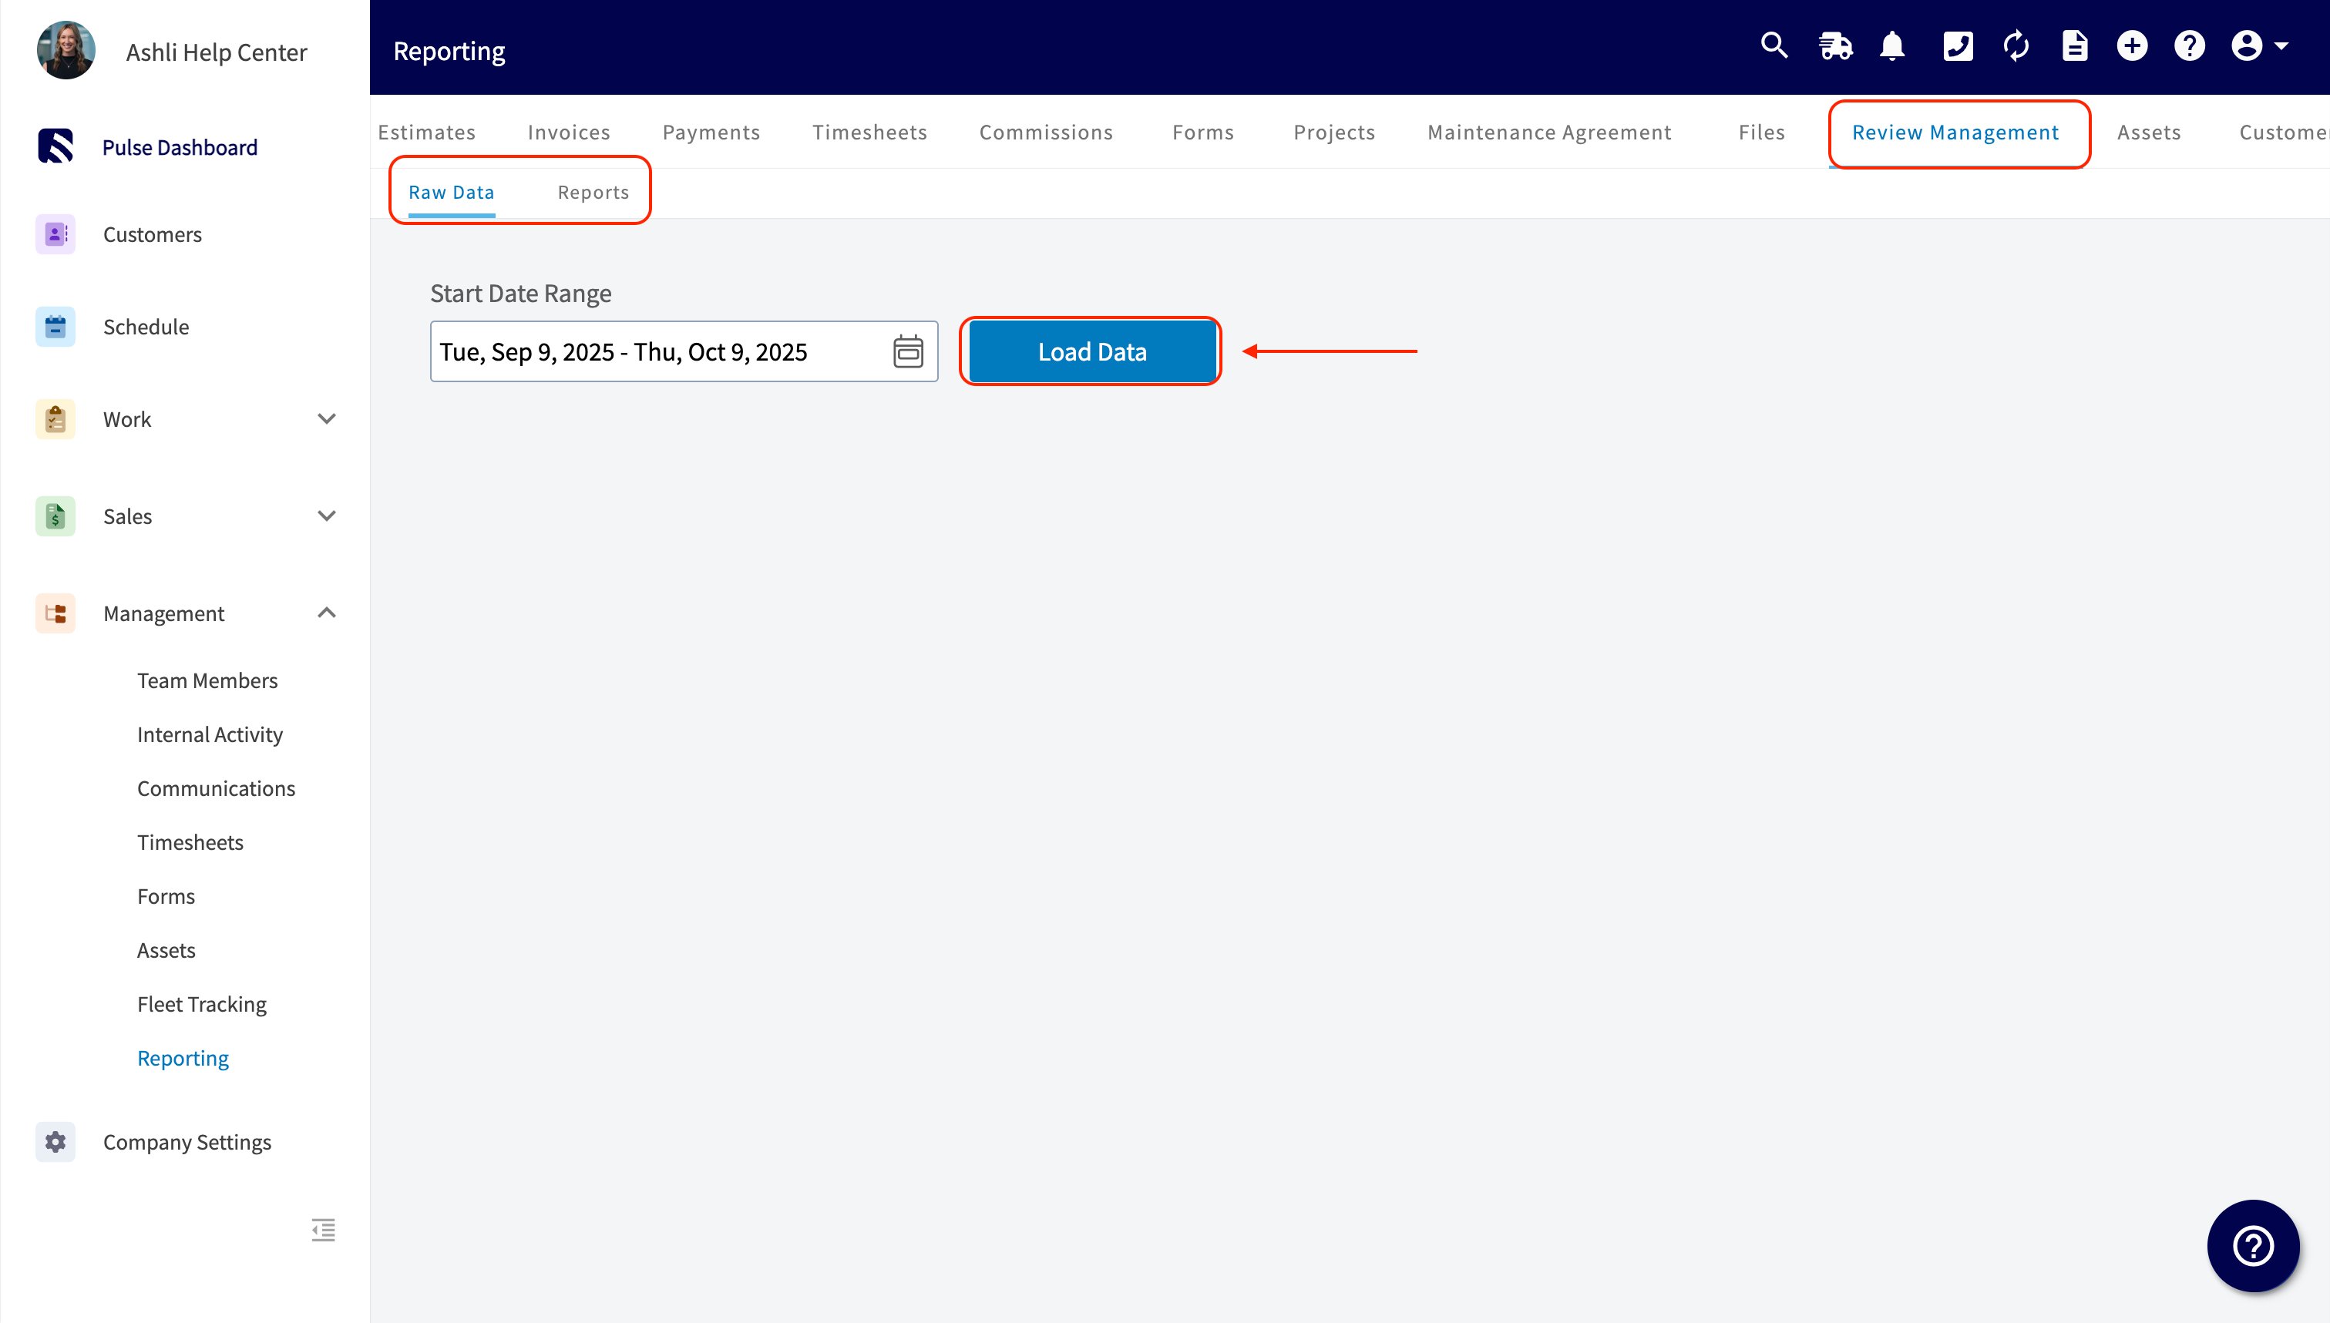Click the Load Data button

point(1092,351)
